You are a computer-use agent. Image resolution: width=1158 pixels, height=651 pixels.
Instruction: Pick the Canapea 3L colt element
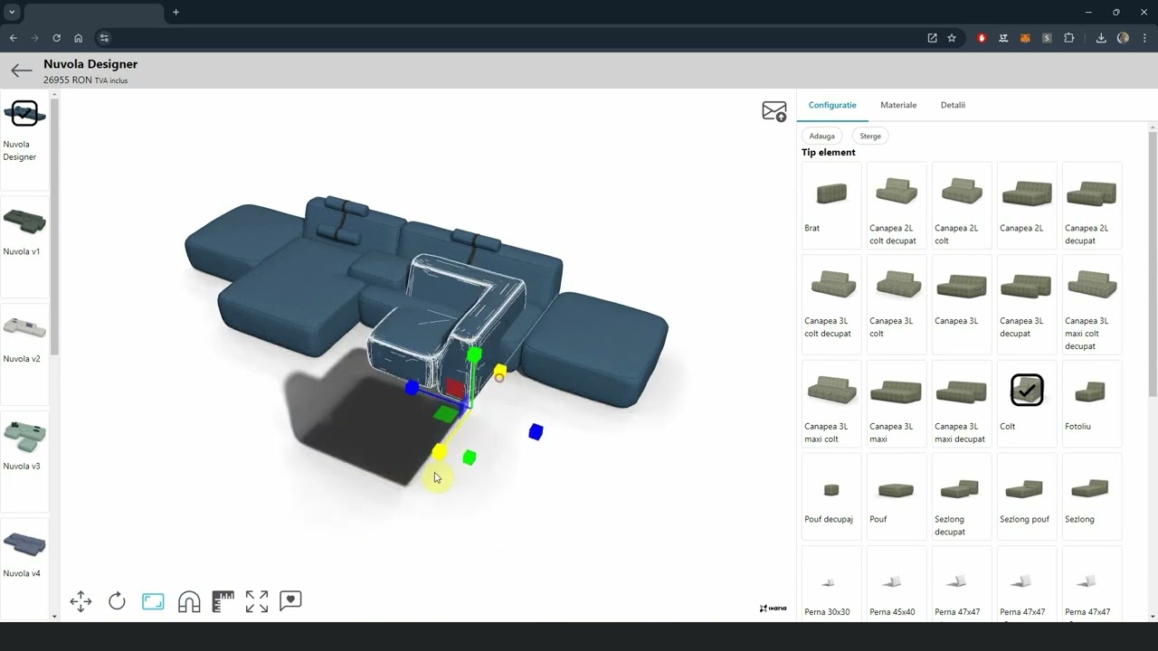tap(897, 303)
